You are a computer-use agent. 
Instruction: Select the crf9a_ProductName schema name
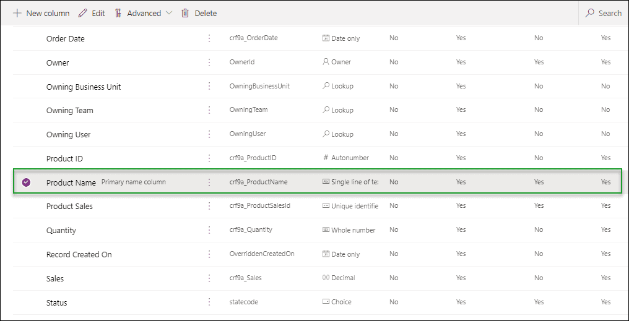(x=258, y=182)
